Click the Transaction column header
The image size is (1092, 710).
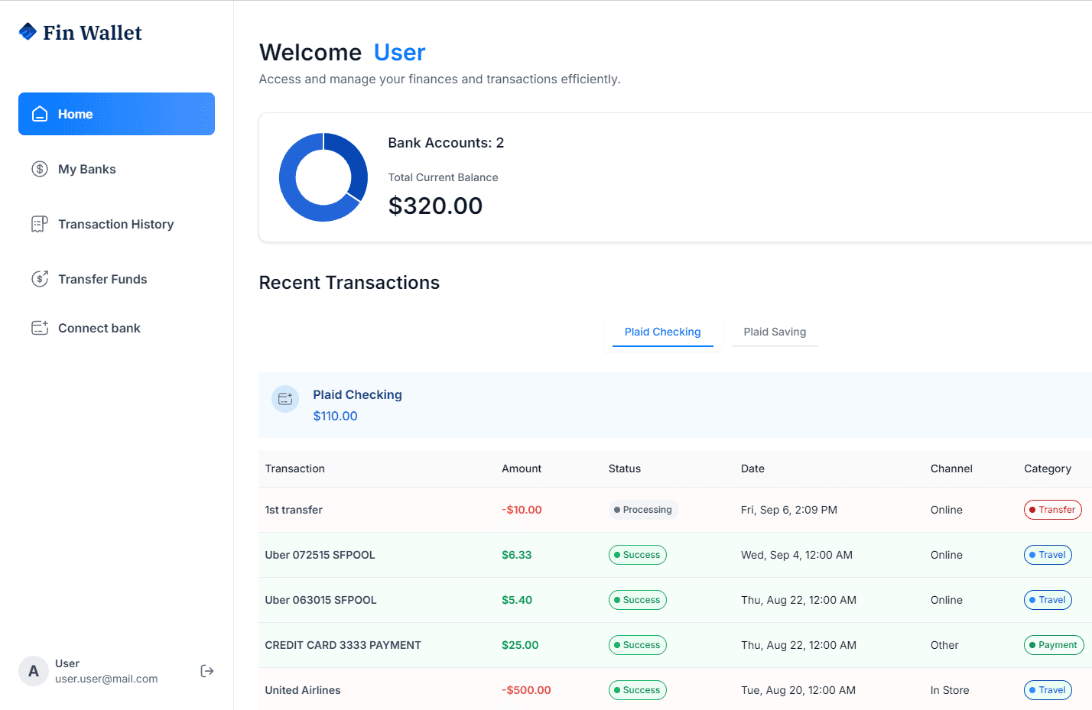click(295, 468)
